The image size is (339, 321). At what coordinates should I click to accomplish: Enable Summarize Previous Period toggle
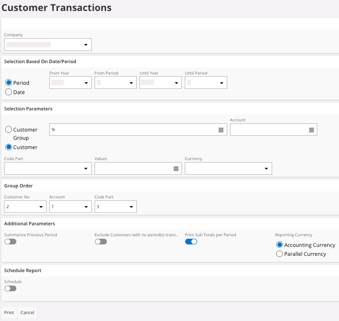pyautogui.click(x=10, y=242)
